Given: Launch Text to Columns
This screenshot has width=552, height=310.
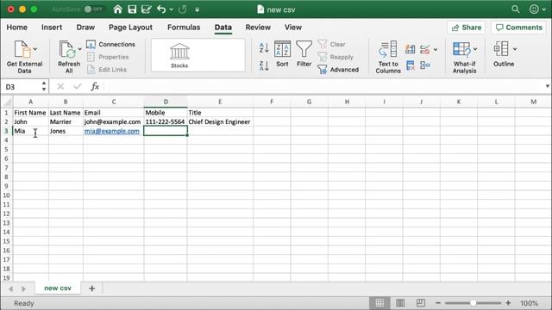Looking at the screenshot, I should [388, 57].
